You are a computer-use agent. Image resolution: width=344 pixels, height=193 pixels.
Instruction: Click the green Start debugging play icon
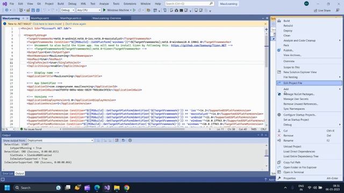(x=104, y=10)
